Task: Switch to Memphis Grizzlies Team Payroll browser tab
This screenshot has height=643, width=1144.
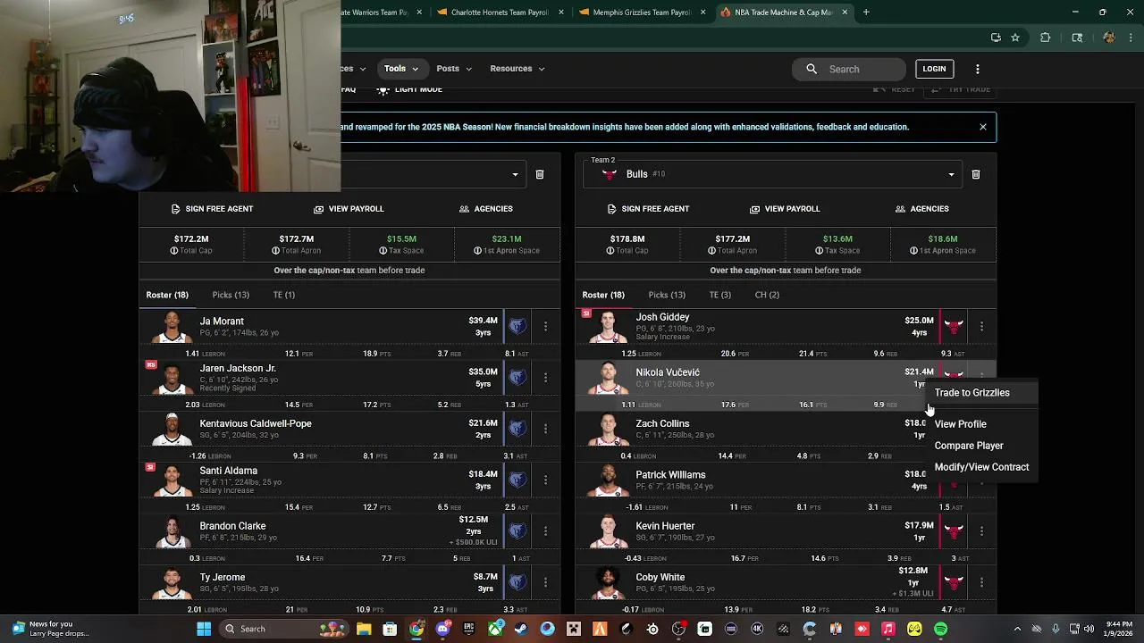Action: [641, 13]
